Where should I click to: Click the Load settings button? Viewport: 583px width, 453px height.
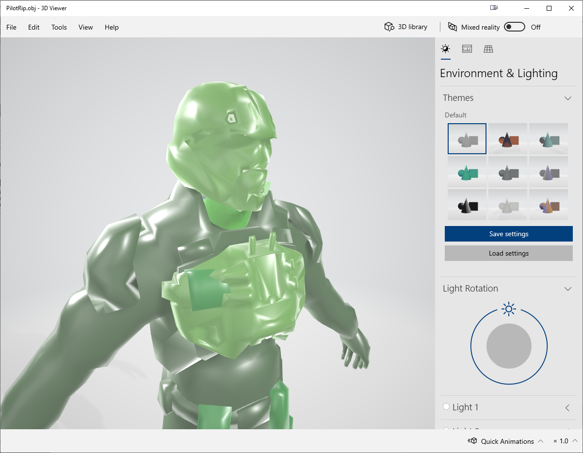pos(509,253)
